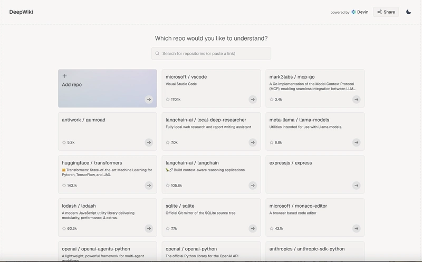Open lodash / lodash arrow button
This screenshot has width=422, height=262.
tap(149, 228)
